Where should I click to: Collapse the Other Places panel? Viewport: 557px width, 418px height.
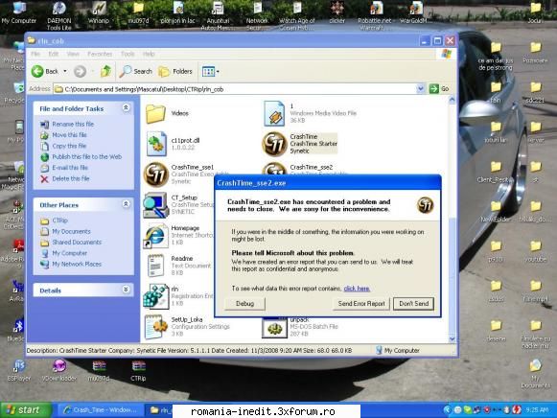point(127,204)
